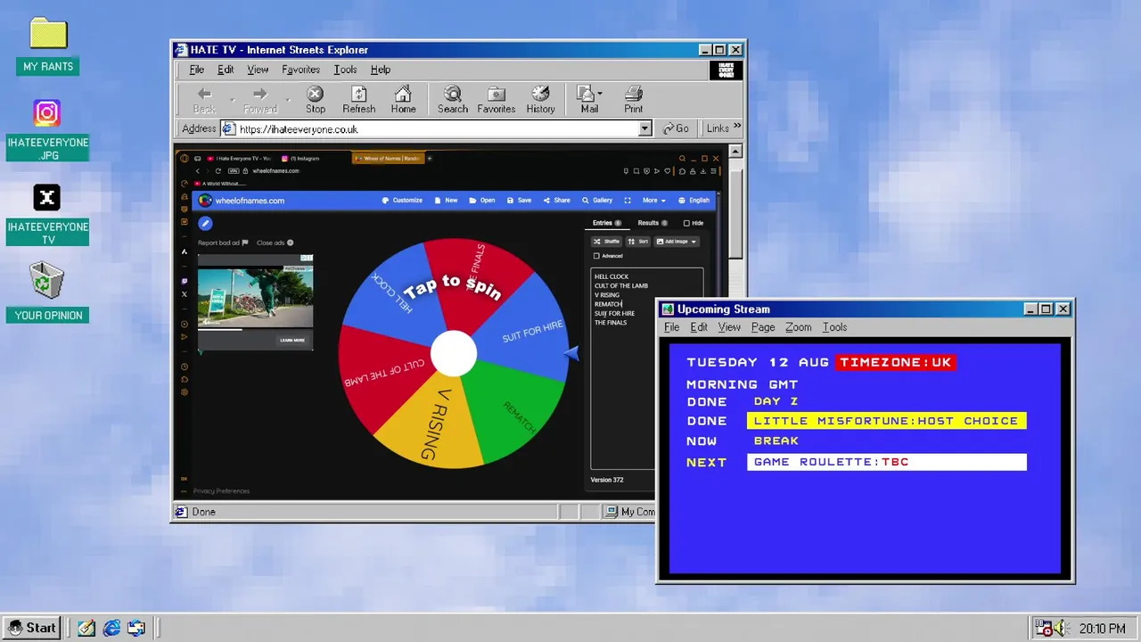Select the Instagram browser tab
1141x642 pixels.
click(x=300, y=158)
